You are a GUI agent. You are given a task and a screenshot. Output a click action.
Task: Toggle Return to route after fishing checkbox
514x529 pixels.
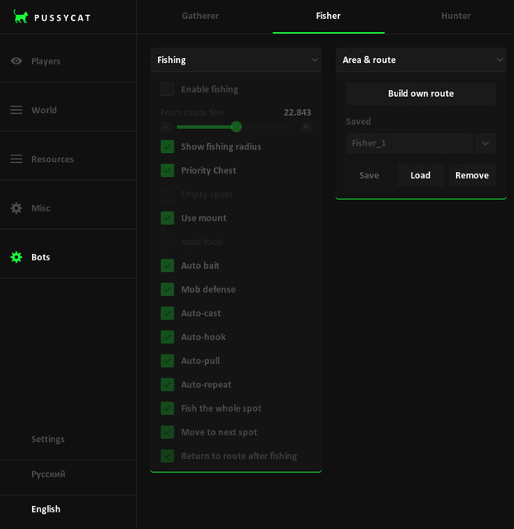point(168,455)
